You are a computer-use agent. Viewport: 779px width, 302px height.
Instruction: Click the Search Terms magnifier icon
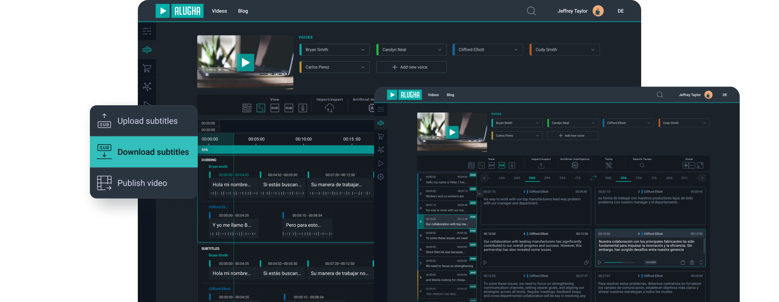[x=642, y=166]
